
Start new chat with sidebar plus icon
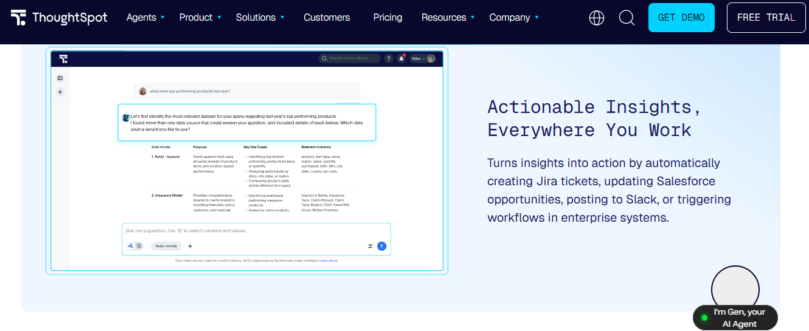click(x=60, y=92)
